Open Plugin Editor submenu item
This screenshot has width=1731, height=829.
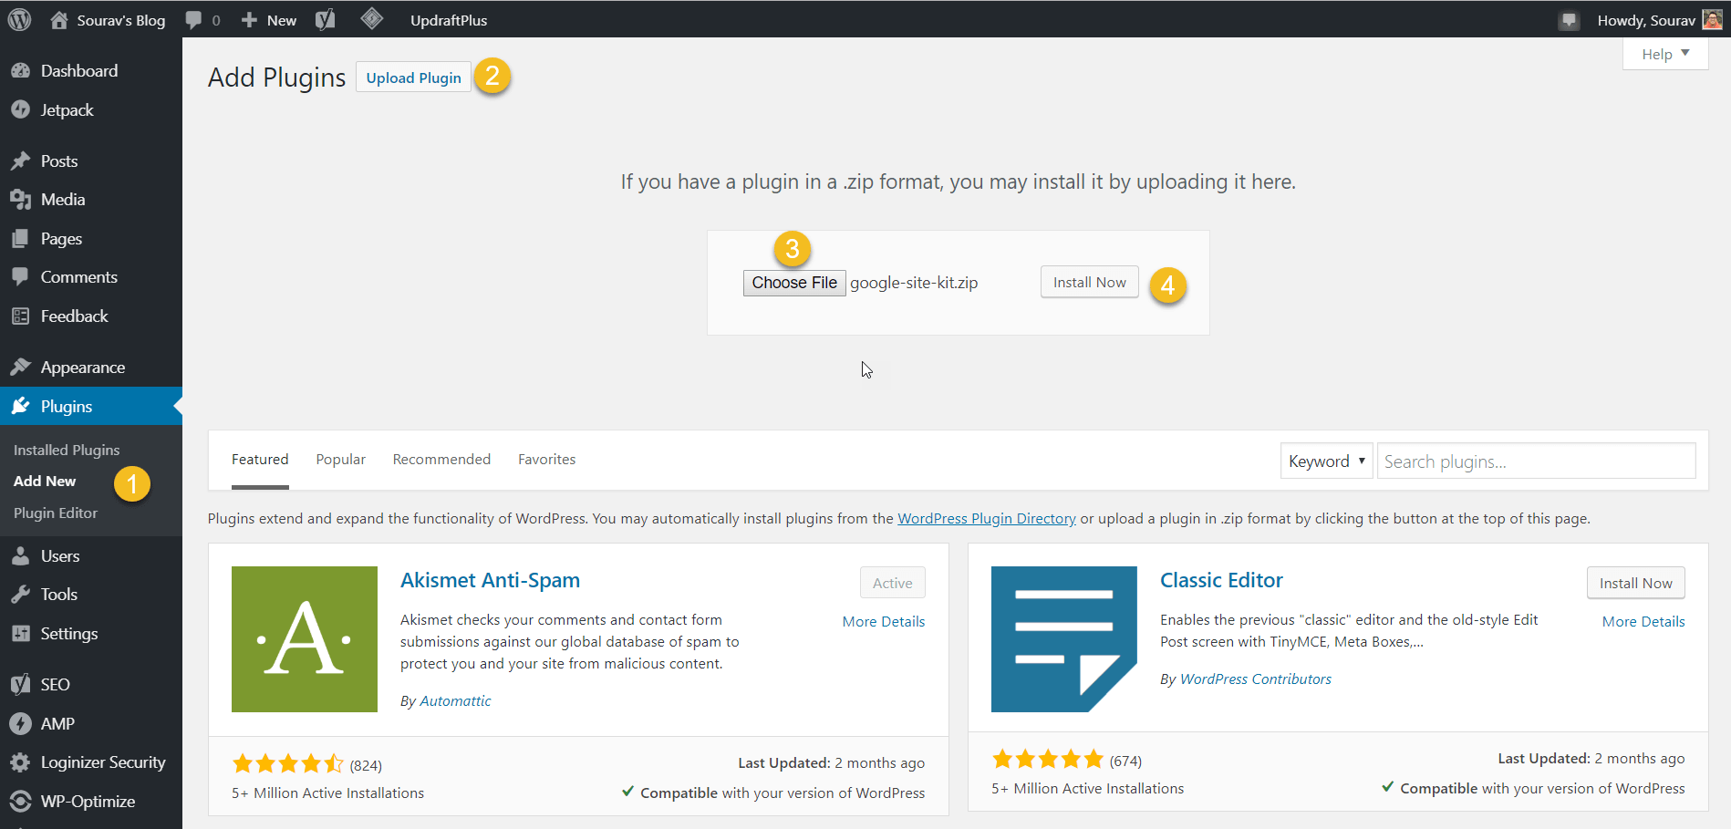tap(56, 513)
